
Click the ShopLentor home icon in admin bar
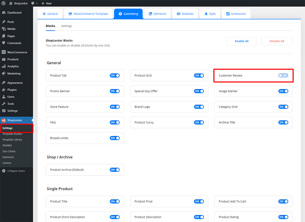pos(11,3)
